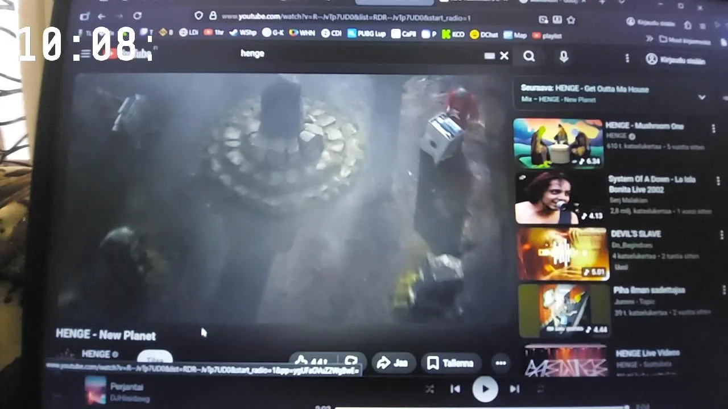This screenshot has height=409, width=728.
Task: Open the browser application menu
Action: 702,26
